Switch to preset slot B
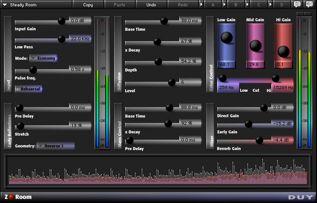The height and width of the screenshot is (203, 317). [236, 5]
